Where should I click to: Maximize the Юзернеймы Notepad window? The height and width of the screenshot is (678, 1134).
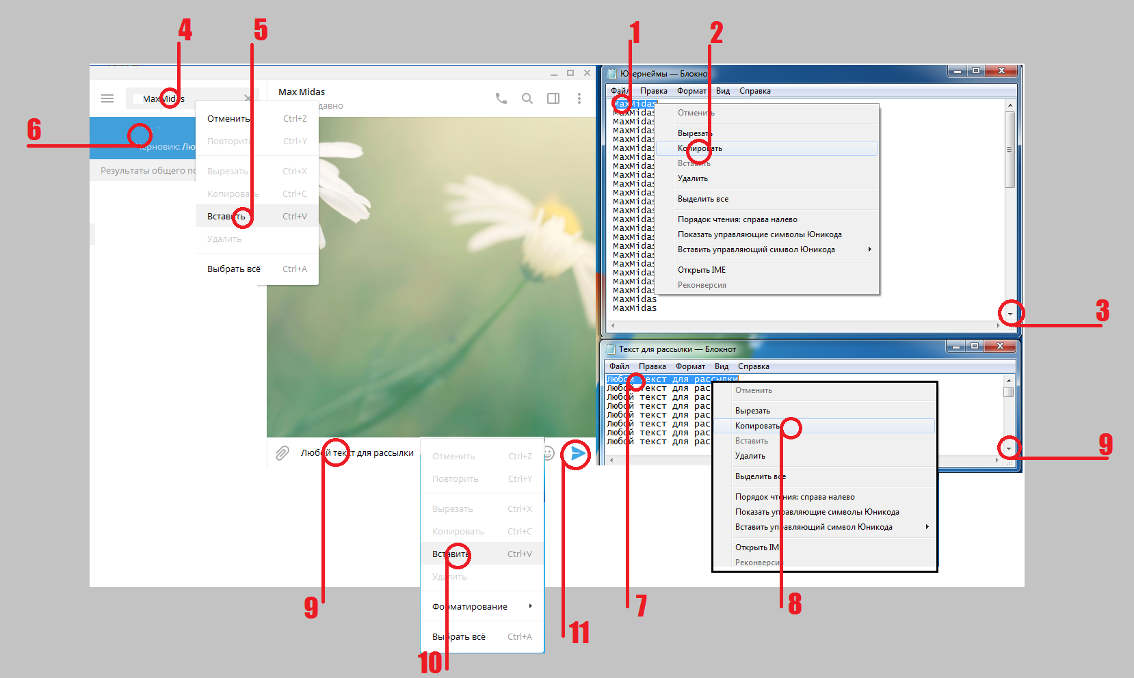pos(976,70)
